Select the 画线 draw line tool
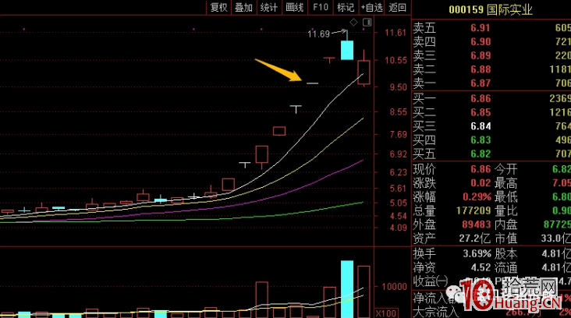 294,7
